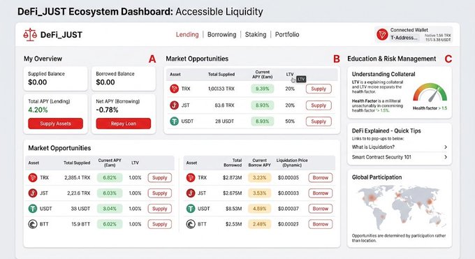Open the What is Liquidation? link
The width and height of the screenshot is (475, 259).
click(373, 147)
